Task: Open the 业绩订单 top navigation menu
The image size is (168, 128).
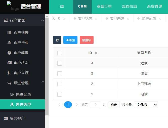Action: pos(104,7)
